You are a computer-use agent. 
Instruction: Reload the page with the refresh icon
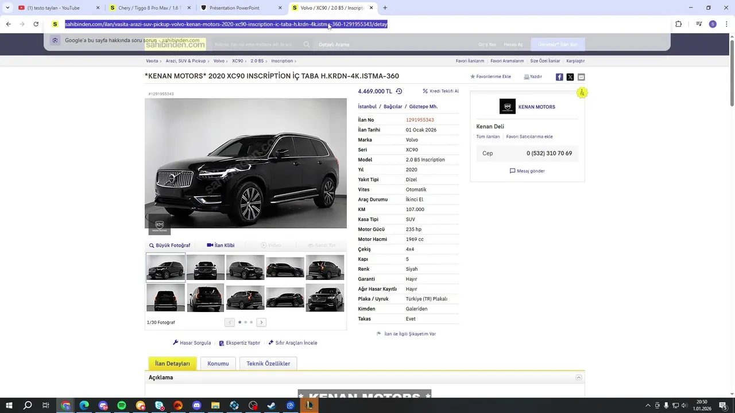click(x=36, y=24)
